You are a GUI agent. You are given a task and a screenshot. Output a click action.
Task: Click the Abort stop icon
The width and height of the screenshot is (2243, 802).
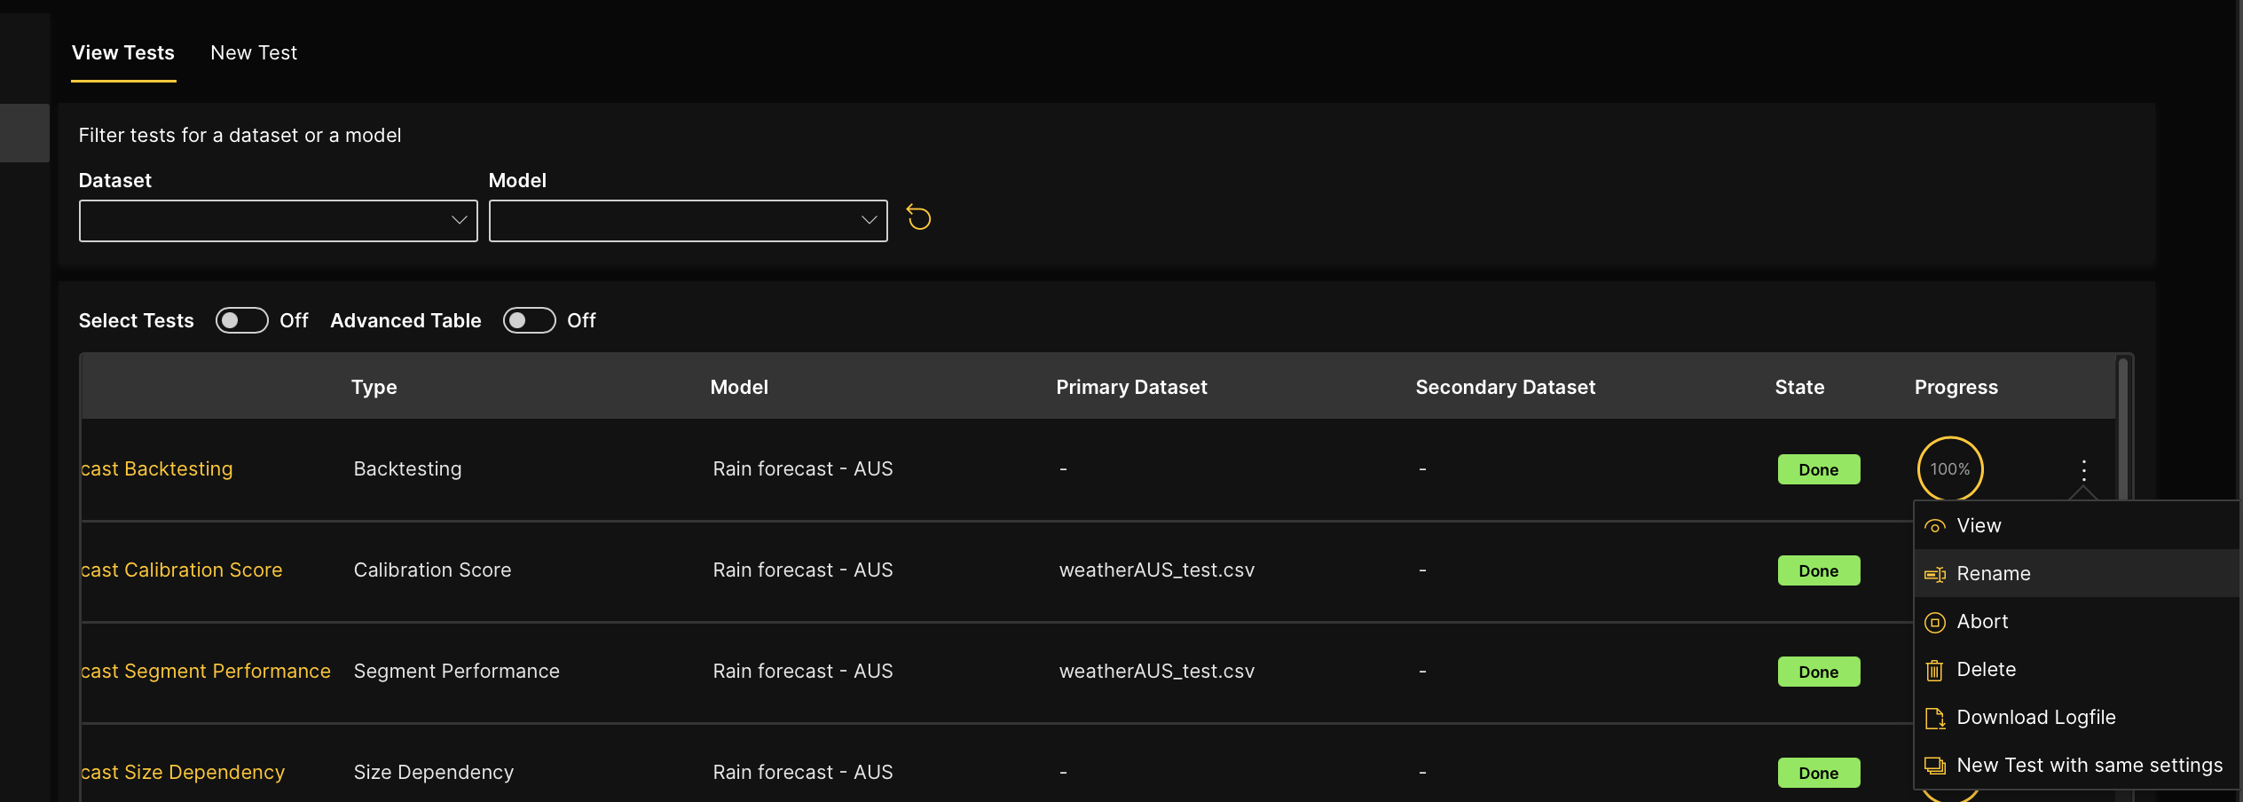coord(1935,623)
